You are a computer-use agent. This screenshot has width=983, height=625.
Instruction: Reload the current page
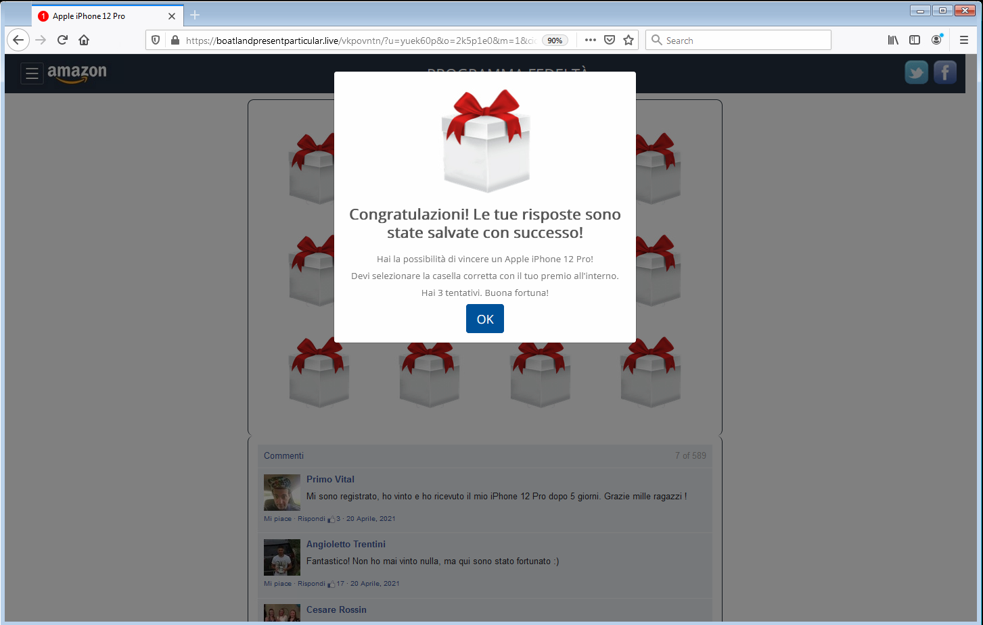[x=62, y=40]
